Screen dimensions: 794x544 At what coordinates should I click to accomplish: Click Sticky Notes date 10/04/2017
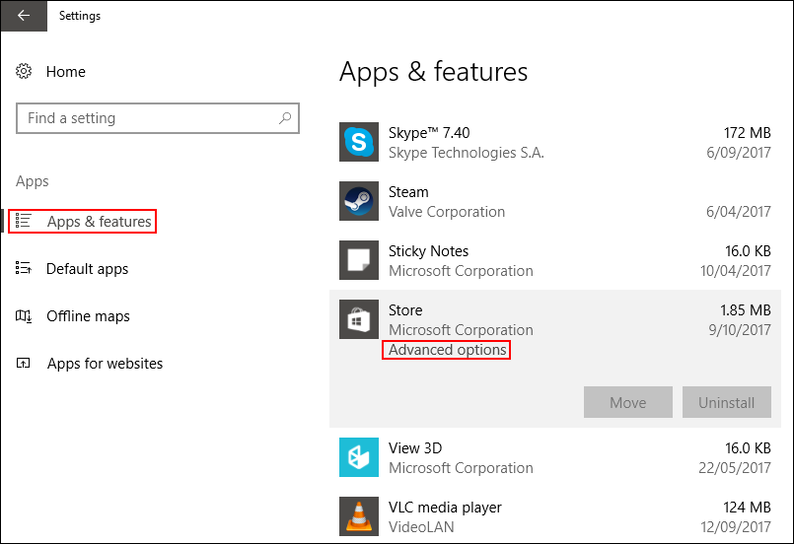coord(735,271)
